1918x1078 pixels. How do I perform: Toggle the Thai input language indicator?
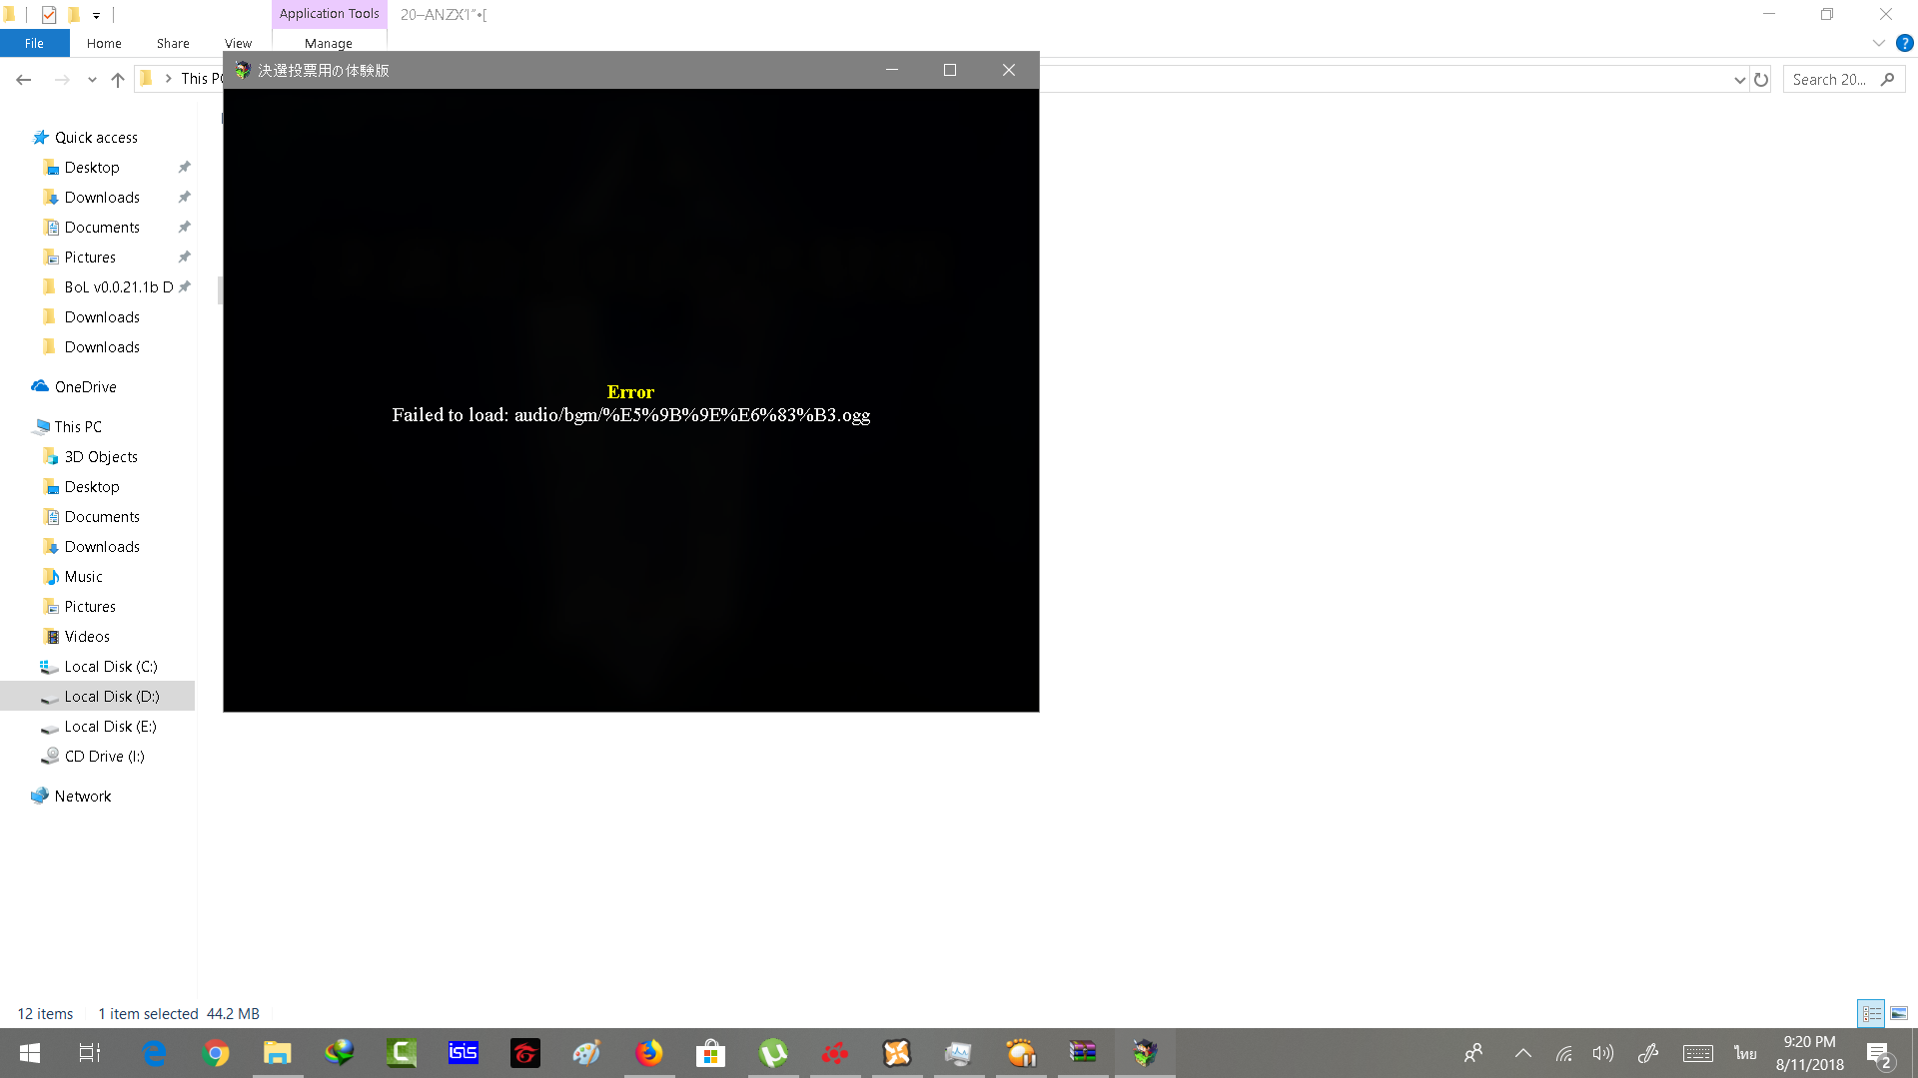point(1745,1053)
